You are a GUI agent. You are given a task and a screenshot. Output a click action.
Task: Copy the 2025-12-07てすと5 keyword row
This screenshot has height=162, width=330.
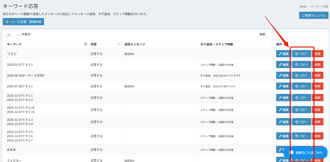click(x=302, y=136)
